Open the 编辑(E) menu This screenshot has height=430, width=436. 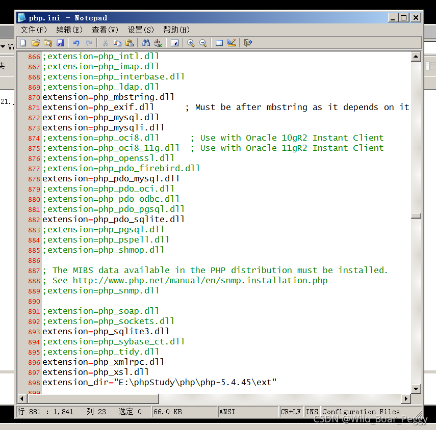(69, 30)
